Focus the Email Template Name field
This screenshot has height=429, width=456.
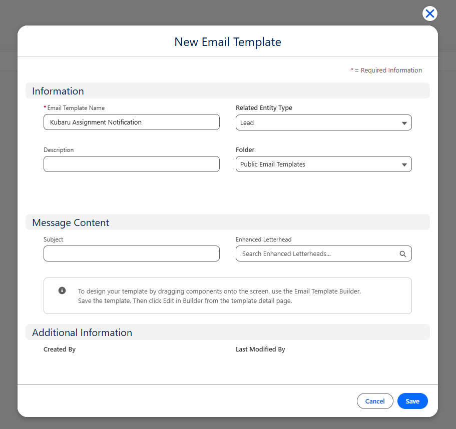pyautogui.click(x=131, y=122)
